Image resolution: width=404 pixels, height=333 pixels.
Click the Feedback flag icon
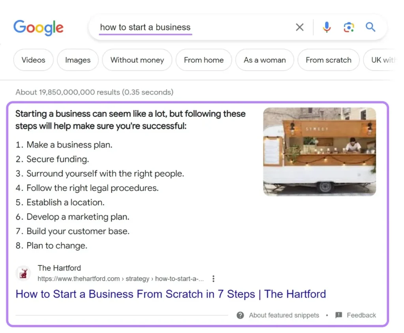(339, 315)
